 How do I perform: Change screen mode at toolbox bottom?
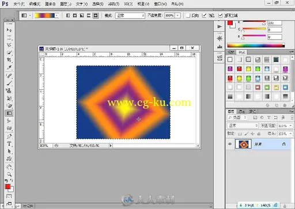click(x=9, y=204)
